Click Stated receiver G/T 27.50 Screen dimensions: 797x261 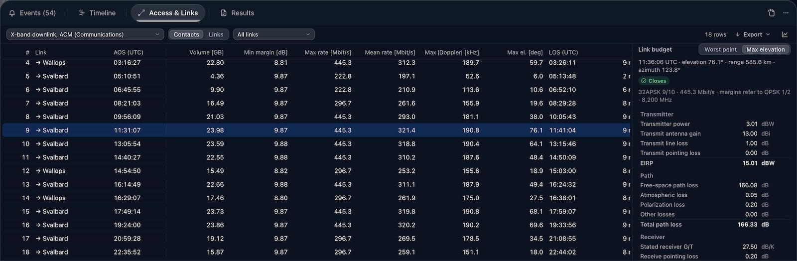[x=750, y=247]
